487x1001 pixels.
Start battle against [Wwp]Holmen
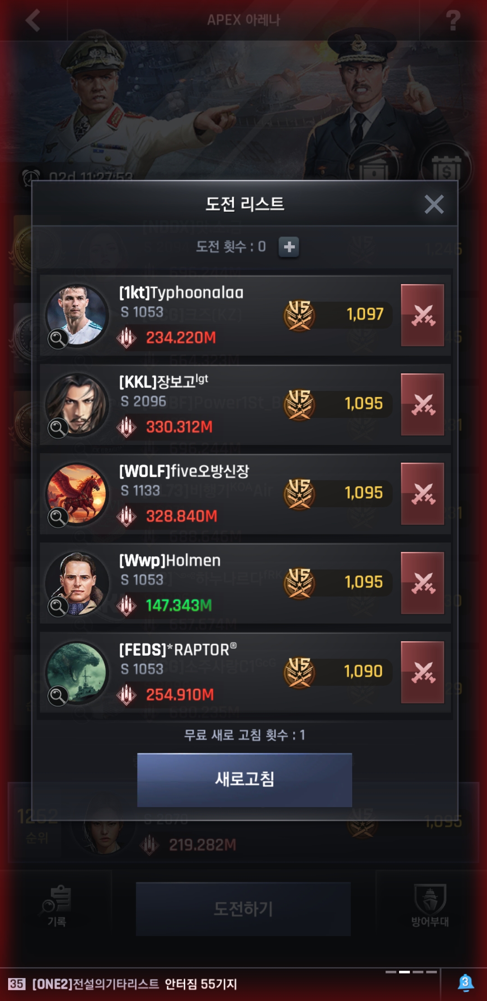[423, 583]
